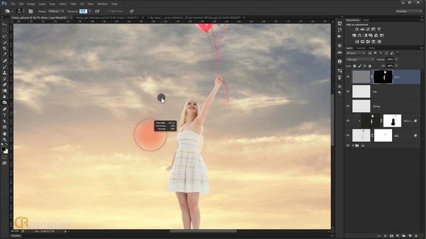Add a Photo Filter adjustment
Image resolution: width=426 pixels, height=239 pixels.
pos(371,35)
